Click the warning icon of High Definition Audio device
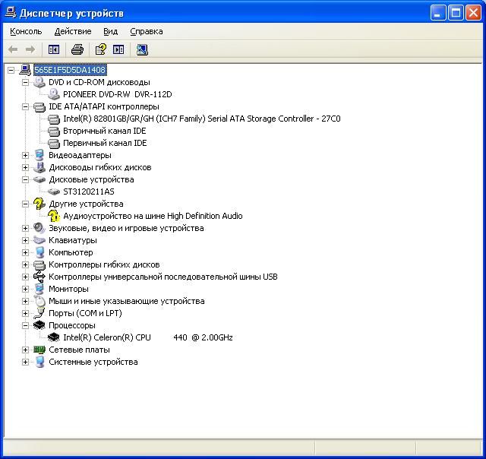Image resolution: width=486 pixels, height=459 pixels. (x=54, y=216)
